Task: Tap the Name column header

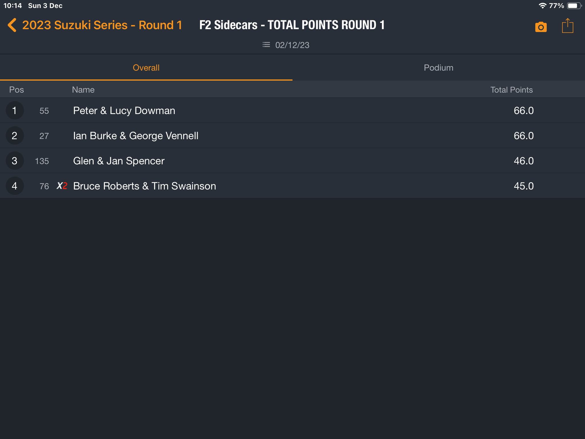Action: (x=83, y=90)
